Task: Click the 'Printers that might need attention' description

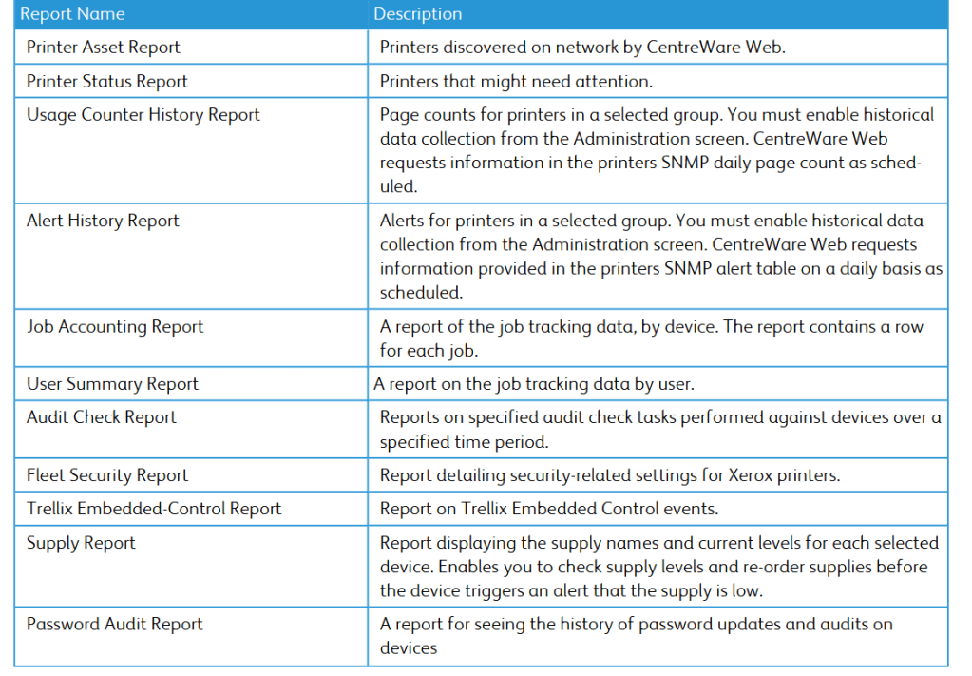Action: [516, 82]
